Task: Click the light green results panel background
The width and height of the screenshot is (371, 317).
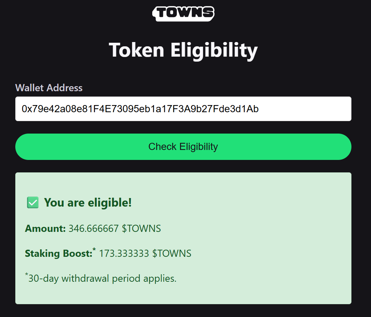Action: pos(260,237)
